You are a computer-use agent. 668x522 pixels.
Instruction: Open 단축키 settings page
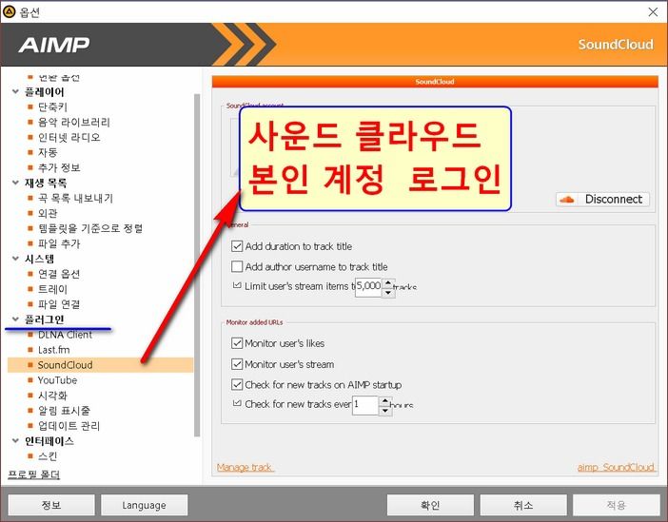[52, 106]
